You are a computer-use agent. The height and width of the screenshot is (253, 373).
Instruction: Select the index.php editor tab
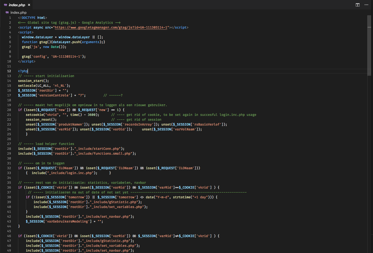[17, 5]
